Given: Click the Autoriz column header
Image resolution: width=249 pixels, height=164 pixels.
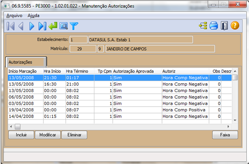Looking at the screenshot, I should [x=185, y=71].
